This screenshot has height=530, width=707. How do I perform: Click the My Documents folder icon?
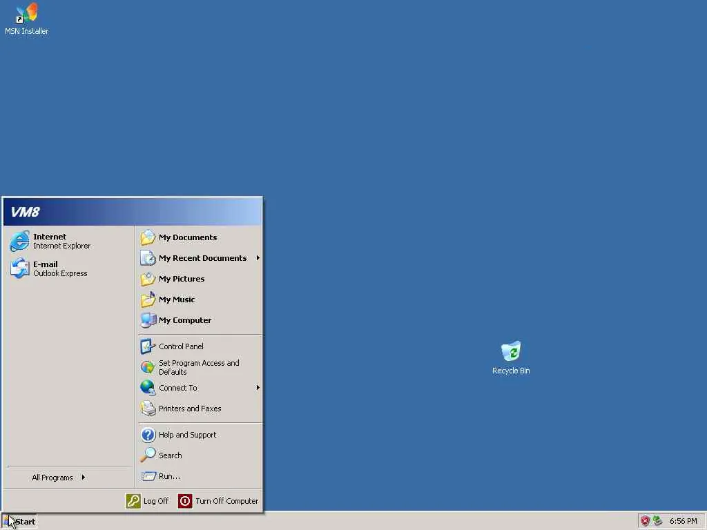[148, 237]
